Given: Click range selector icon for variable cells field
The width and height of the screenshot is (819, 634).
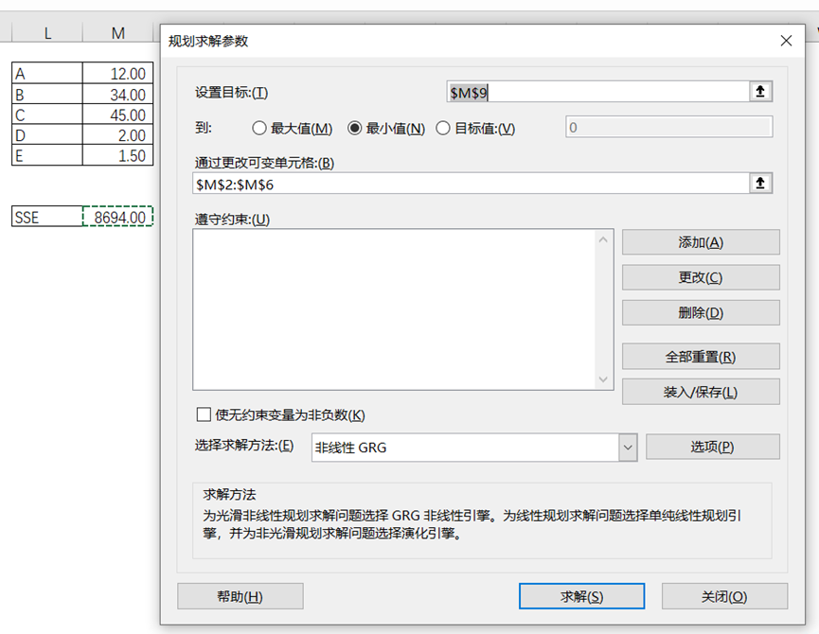Looking at the screenshot, I should point(761,184).
